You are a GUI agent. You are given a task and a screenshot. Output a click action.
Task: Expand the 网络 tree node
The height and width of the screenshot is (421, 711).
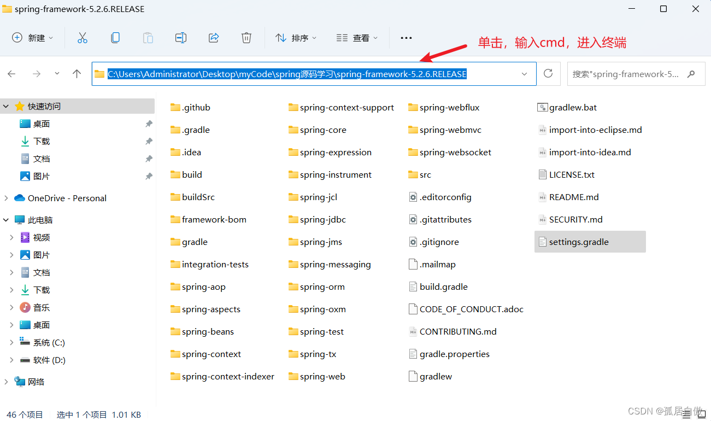tap(6, 382)
